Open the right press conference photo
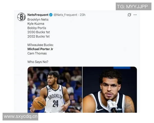Image resolution: width=154 pixels, height=123 pixels. (x=110, y=89)
